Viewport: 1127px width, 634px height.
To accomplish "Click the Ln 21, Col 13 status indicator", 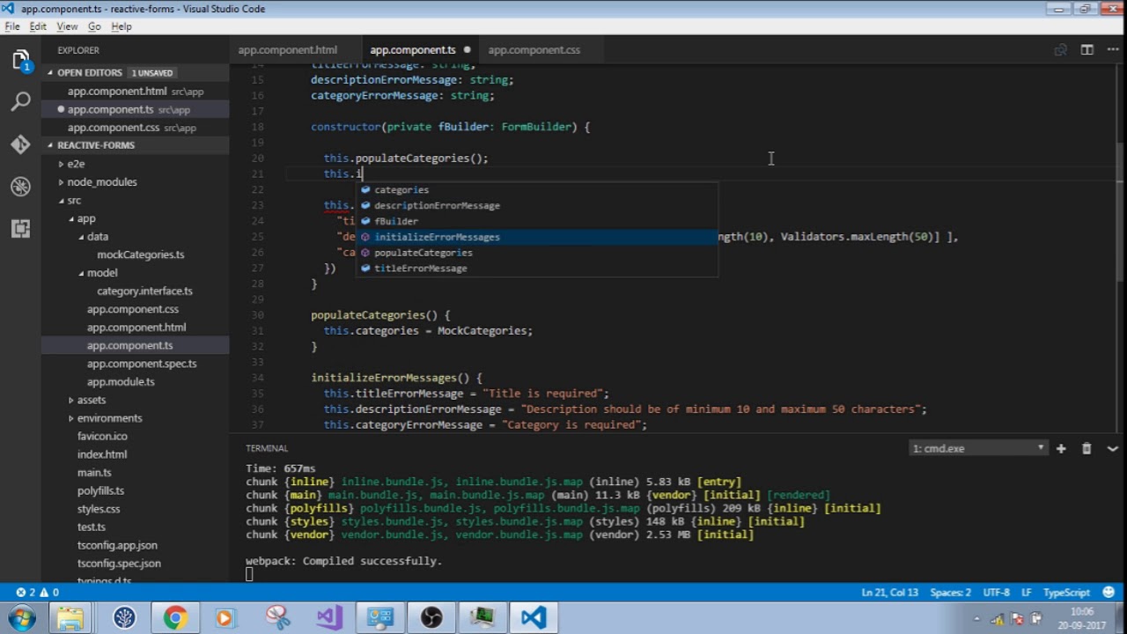I will point(889,593).
